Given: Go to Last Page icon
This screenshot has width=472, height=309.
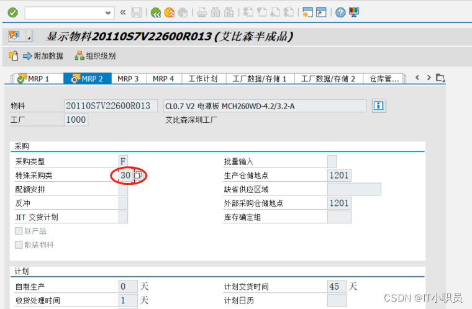Looking at the screenshot, I should point(289,12).
